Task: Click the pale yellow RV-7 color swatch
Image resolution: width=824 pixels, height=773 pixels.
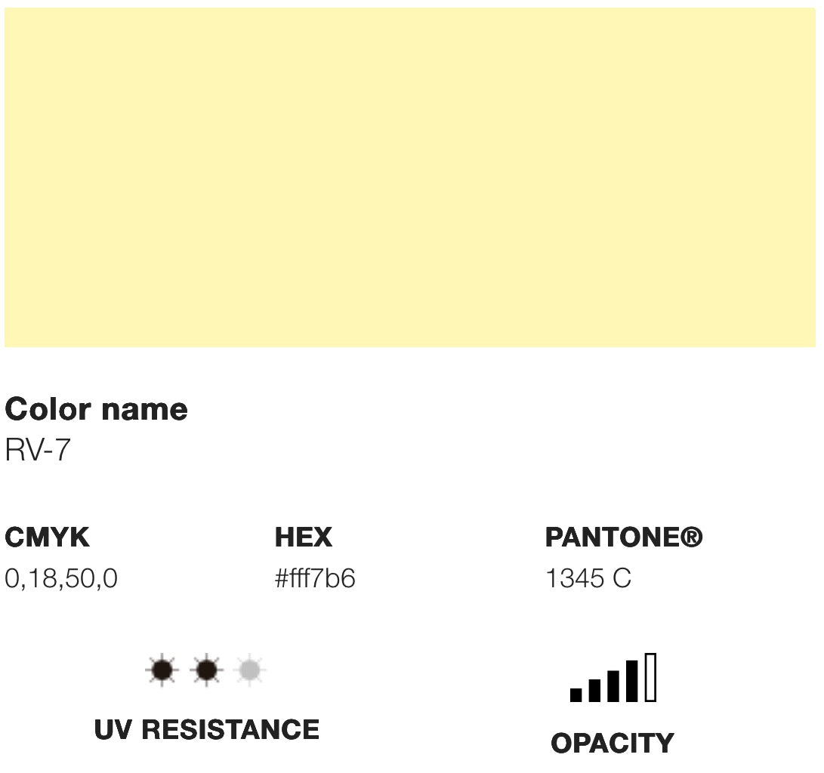Action: click(410, 177)
